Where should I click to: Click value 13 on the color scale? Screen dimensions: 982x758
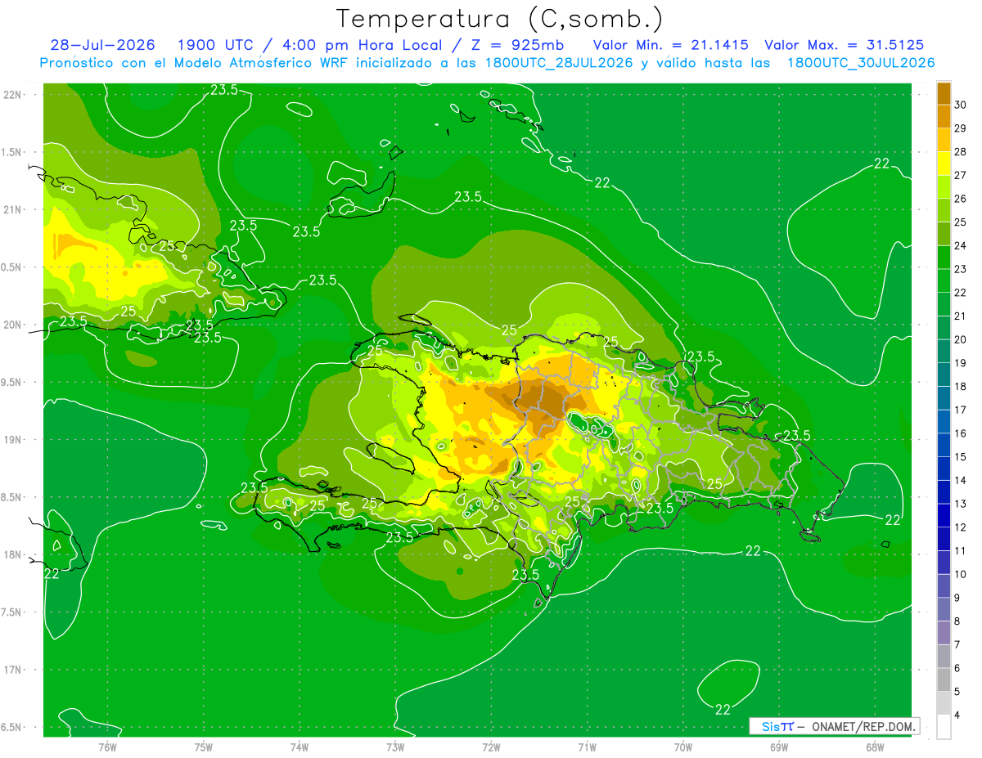click(961, 504)
